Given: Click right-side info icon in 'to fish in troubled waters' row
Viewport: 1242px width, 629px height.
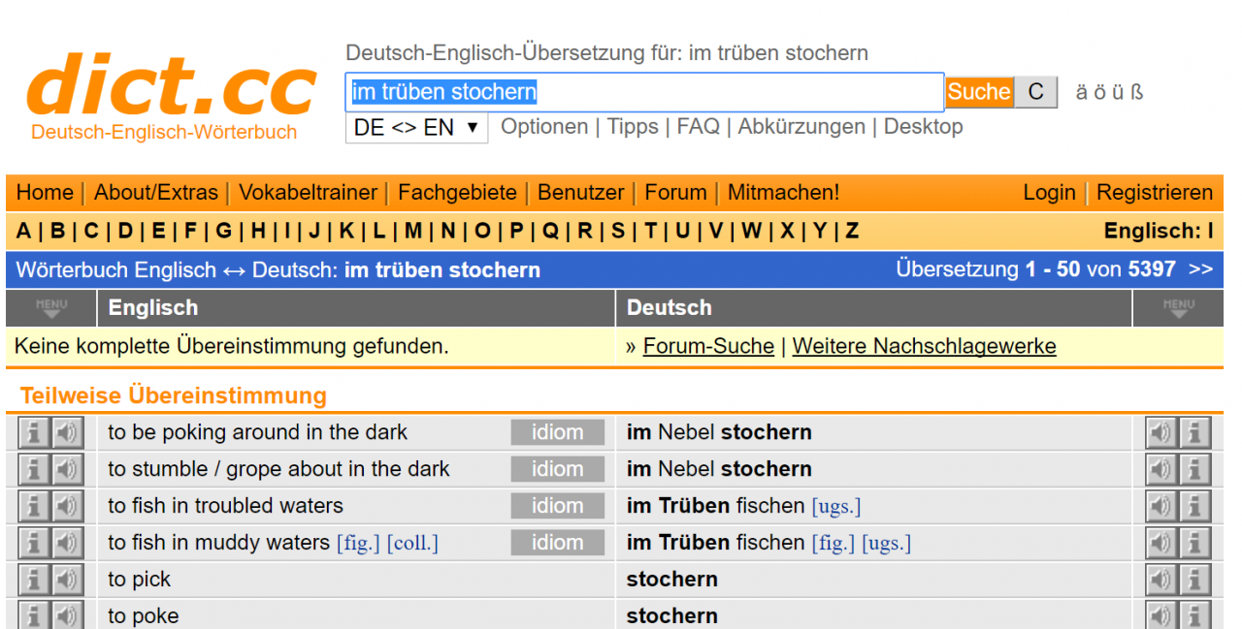Looking at the screenshot, I should 1194,506.
